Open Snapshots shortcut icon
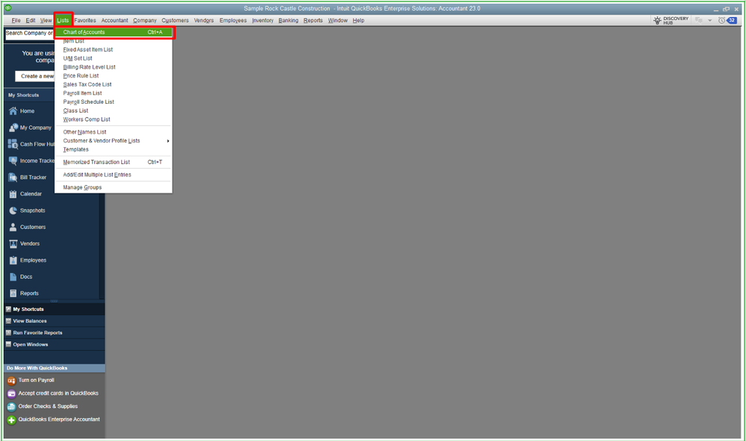The height and width of the screenshot is (441, 746). click(13, 210)
